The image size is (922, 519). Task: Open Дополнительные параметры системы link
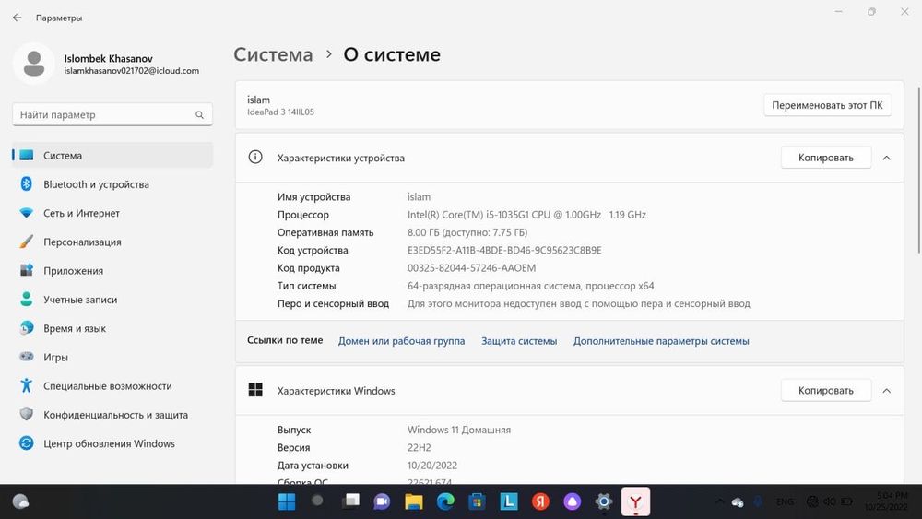click(661, 341)
